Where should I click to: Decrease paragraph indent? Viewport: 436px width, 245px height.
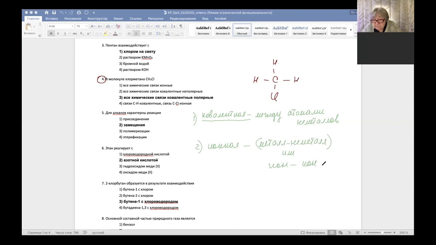coord(158,26)
